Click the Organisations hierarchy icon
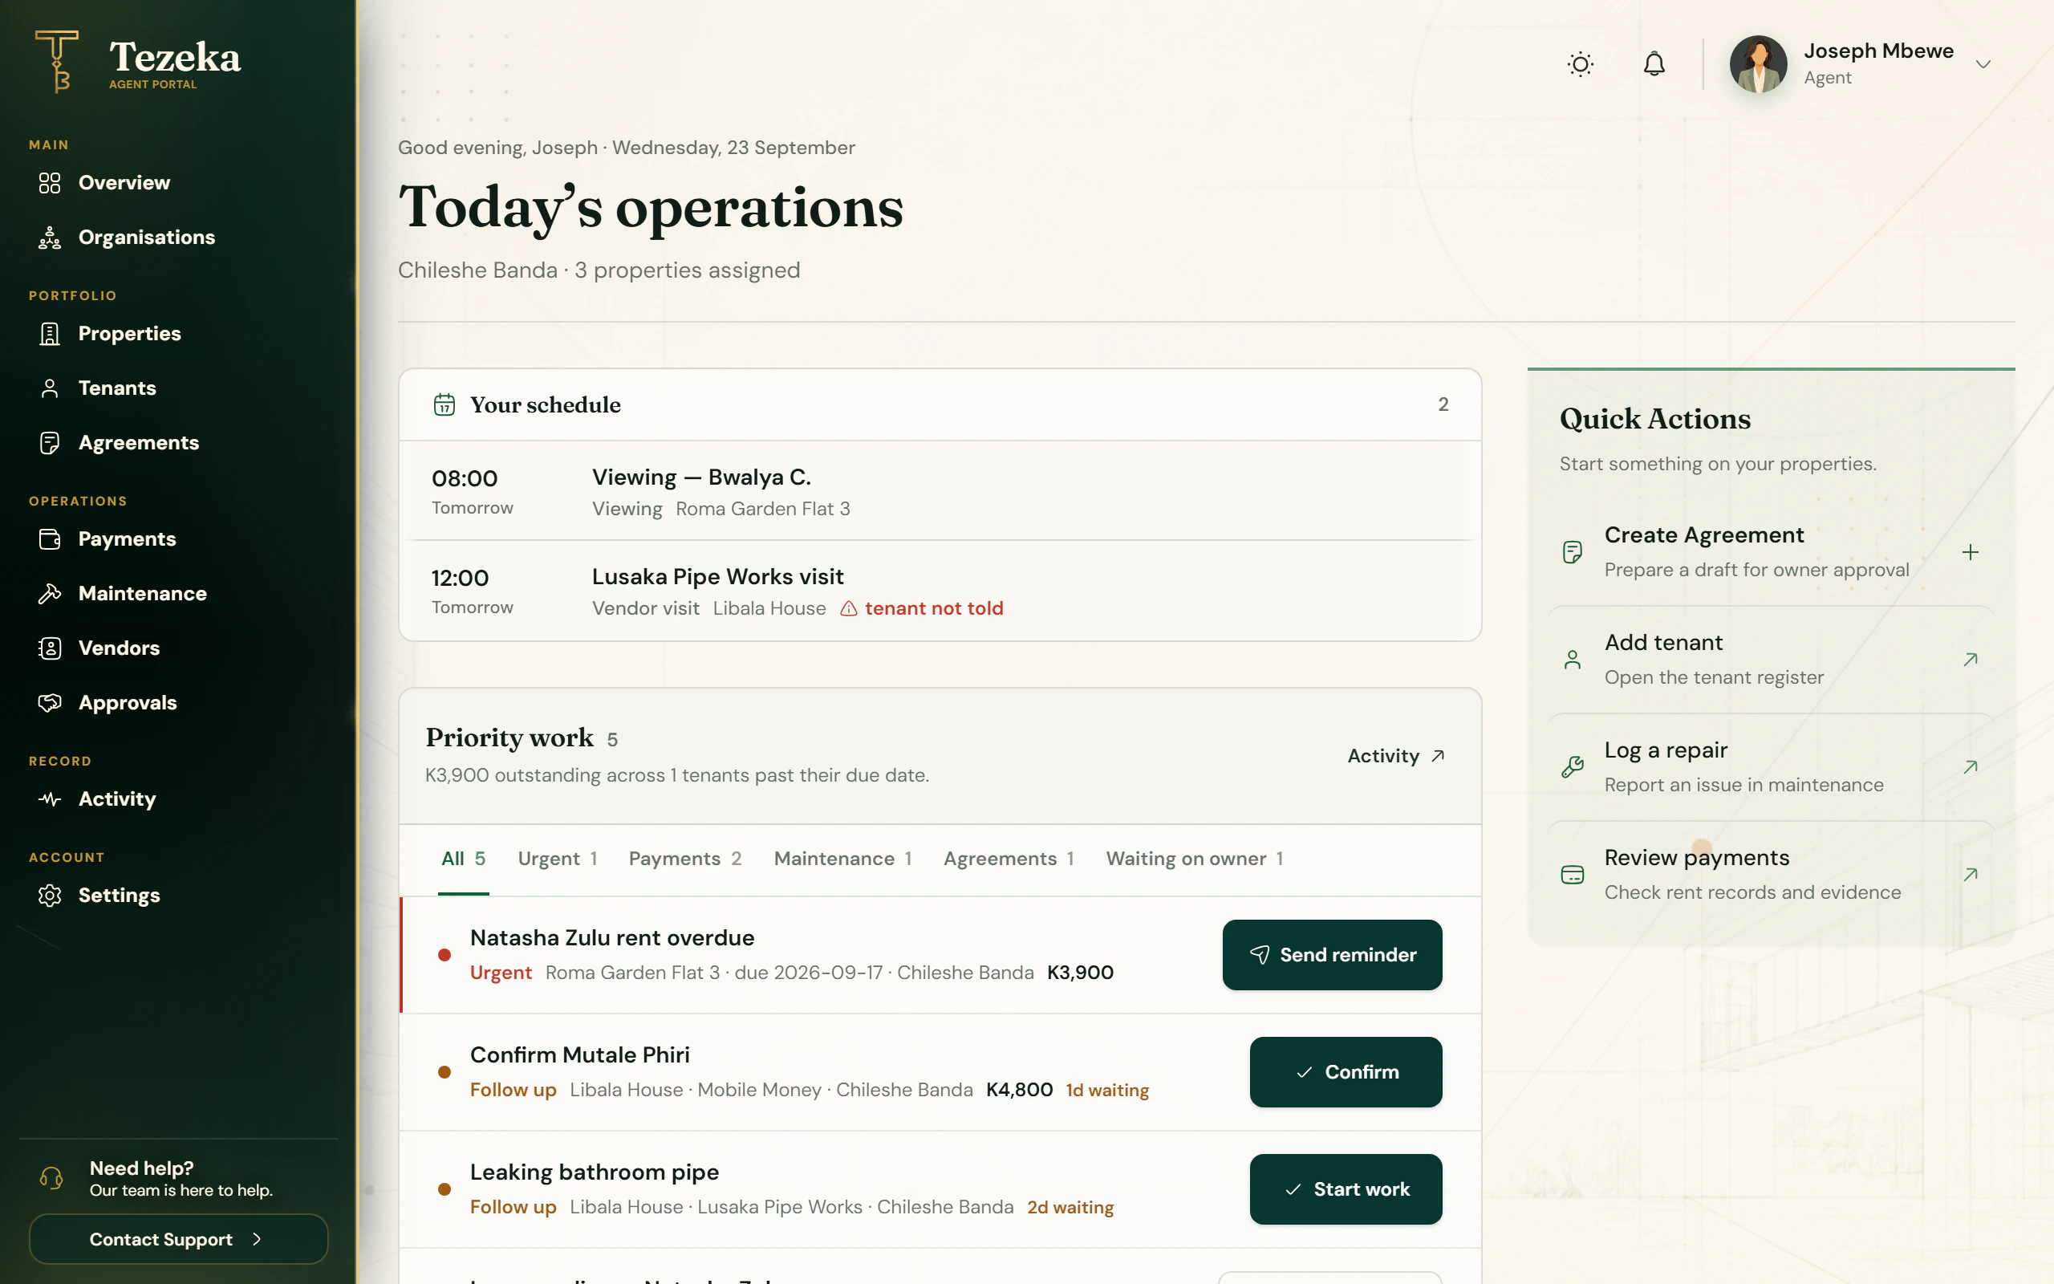The image size is (2054, 1284). point(50,238)
